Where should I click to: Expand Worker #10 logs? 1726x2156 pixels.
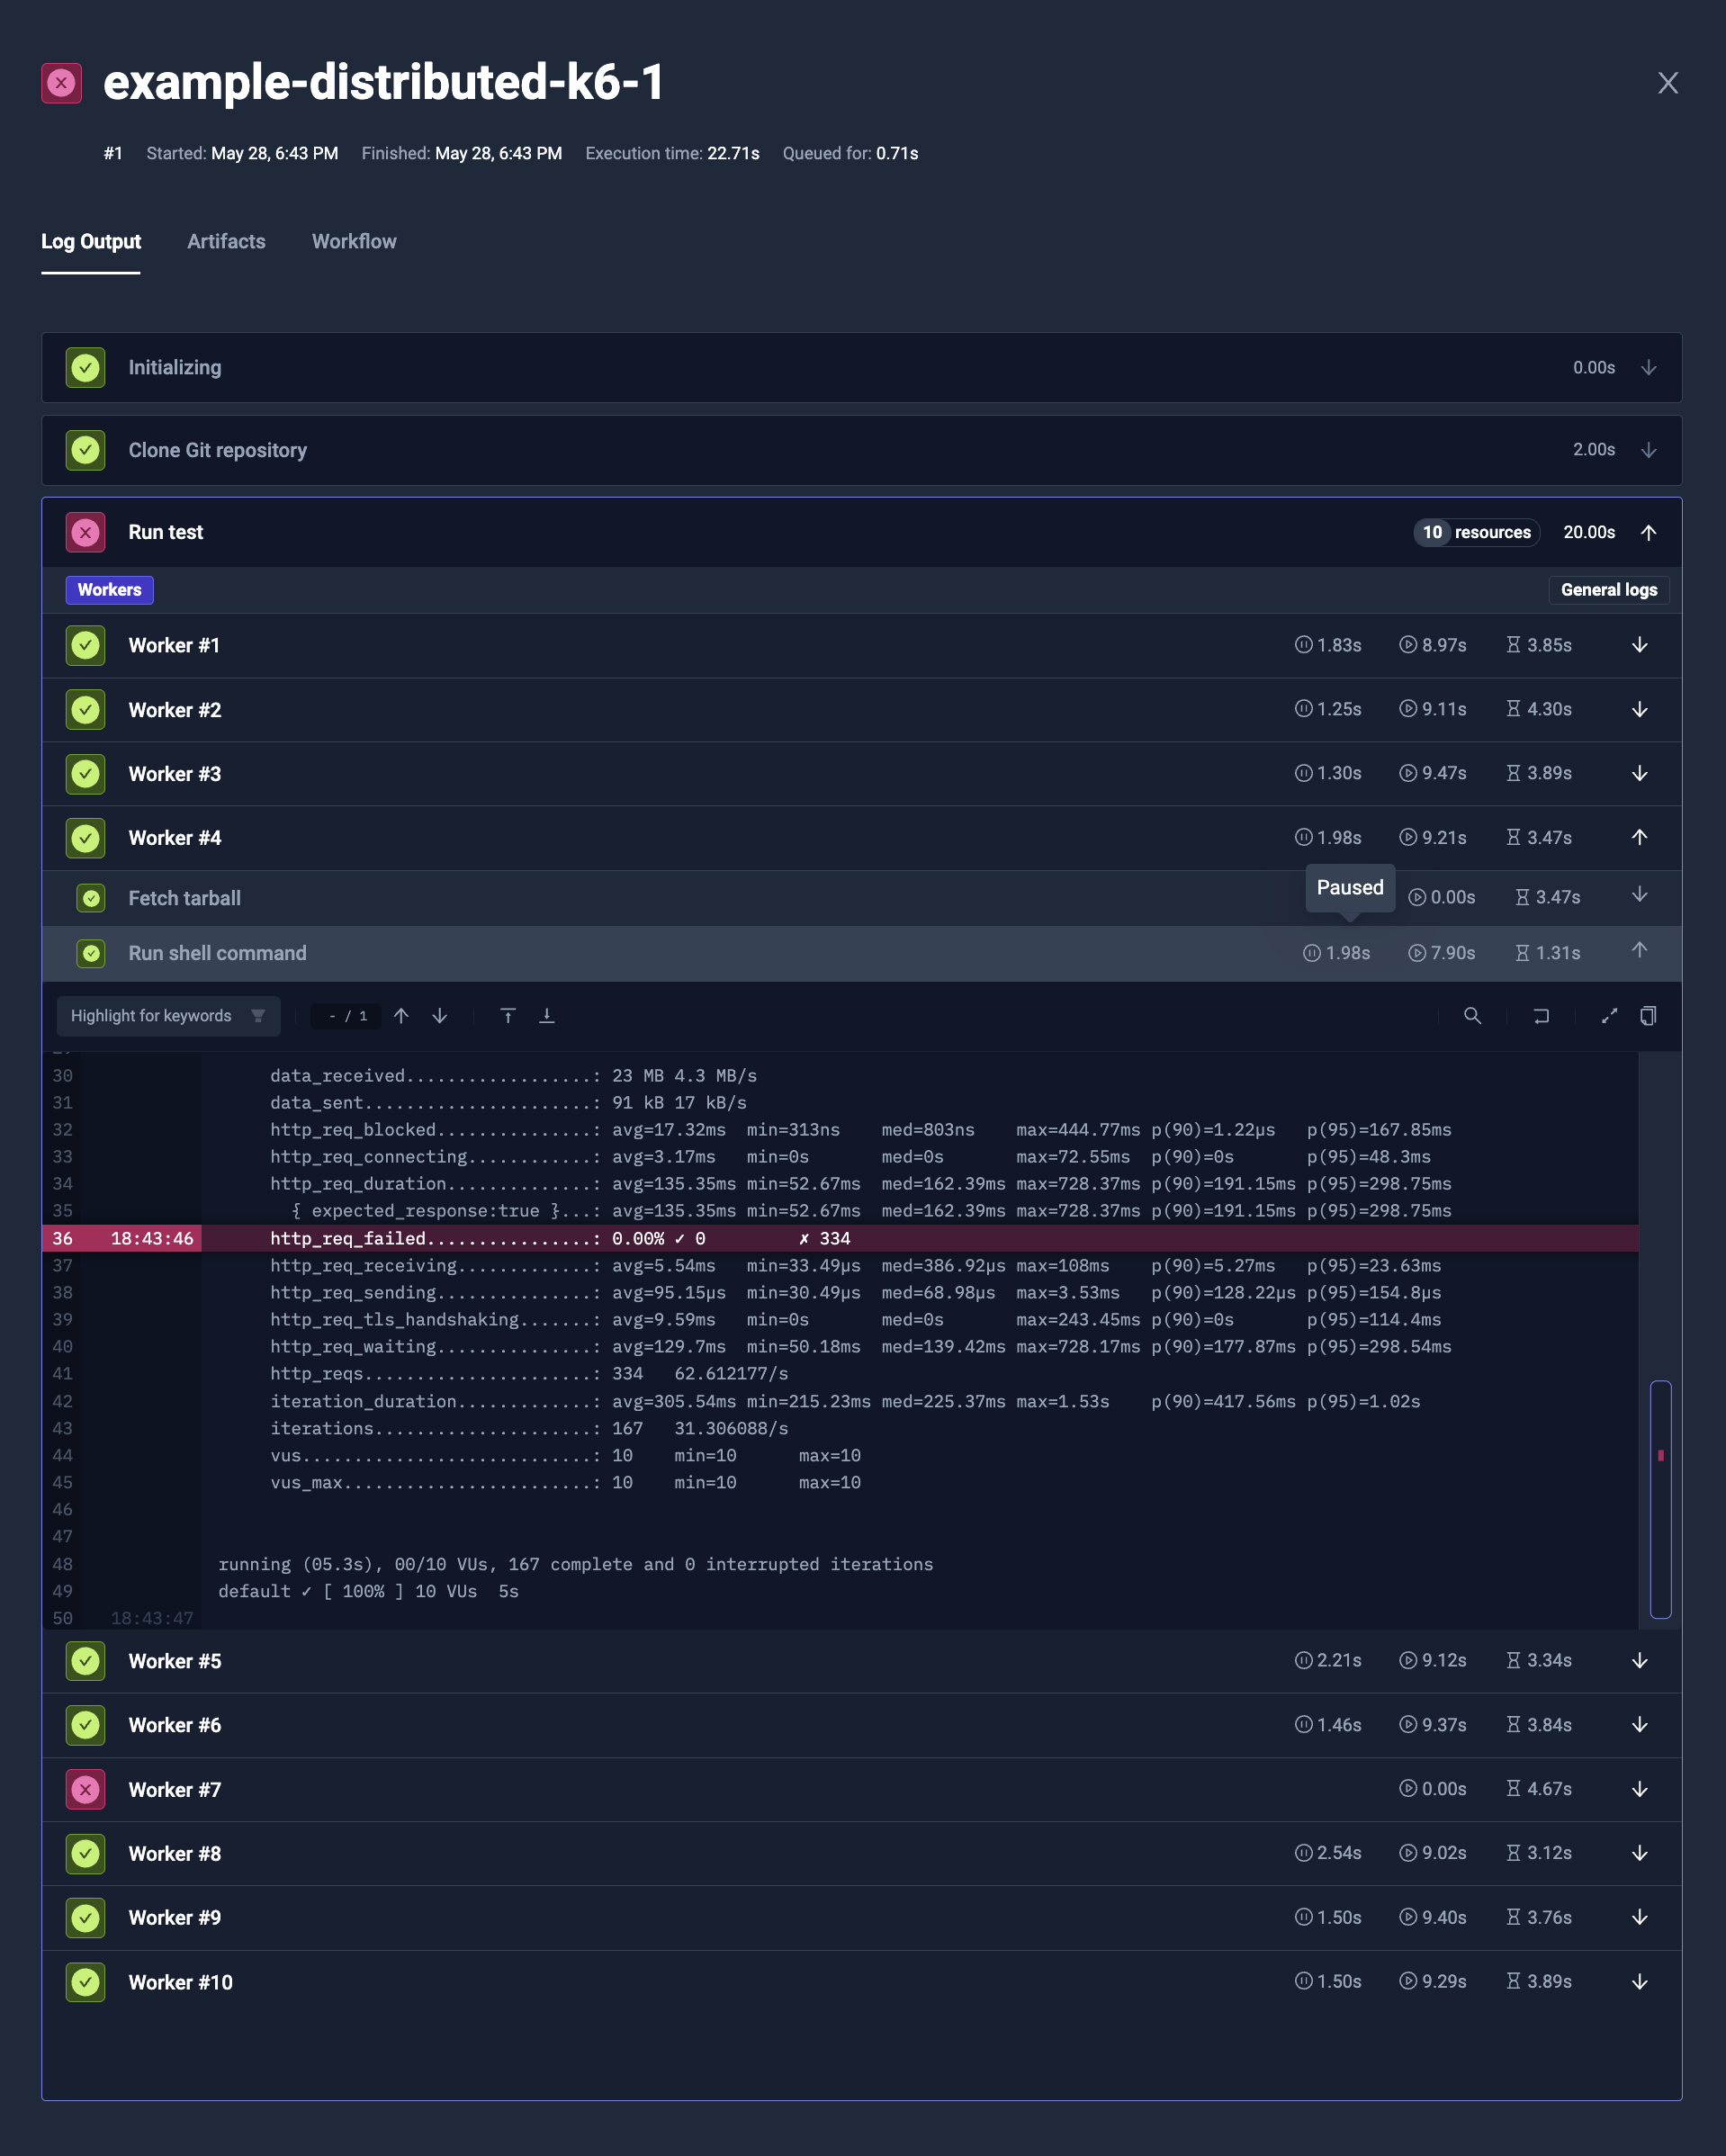point(1639,1981)
